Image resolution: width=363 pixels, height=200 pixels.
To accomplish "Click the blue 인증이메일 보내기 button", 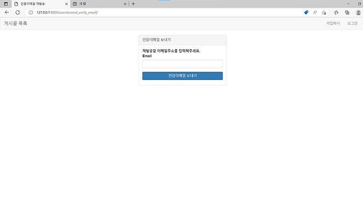I will [182, 76].
